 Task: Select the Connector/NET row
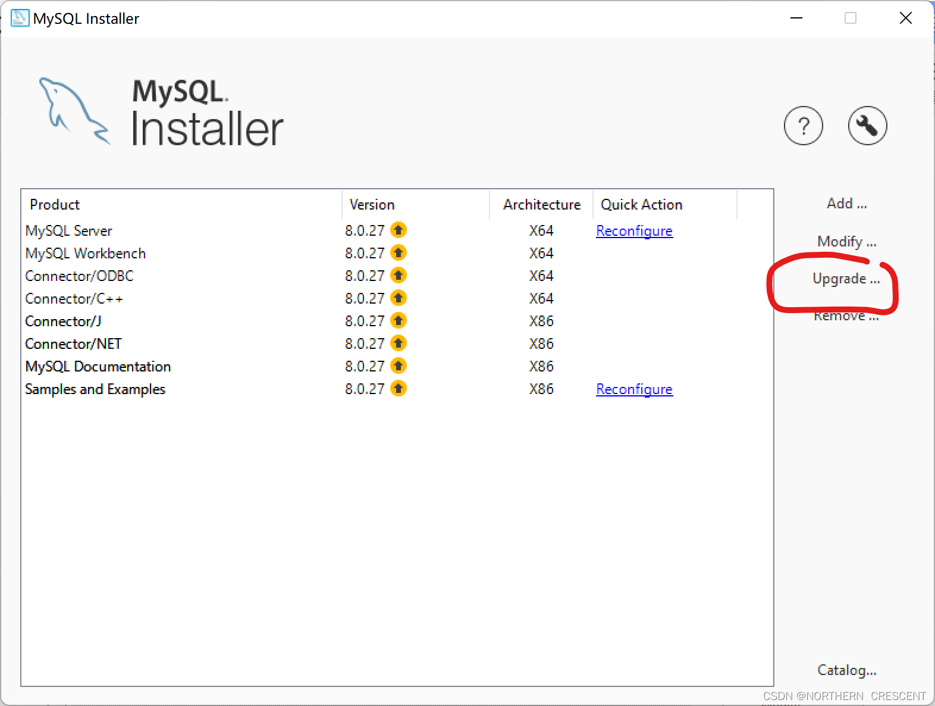[x=397, y=343]
